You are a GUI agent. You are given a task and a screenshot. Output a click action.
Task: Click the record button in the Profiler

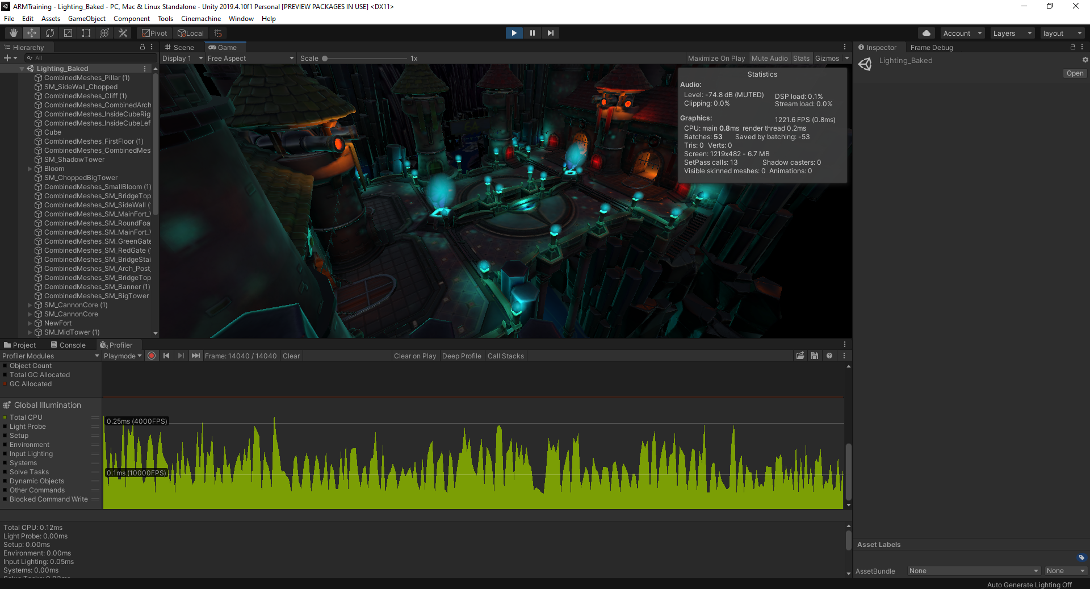151,356
